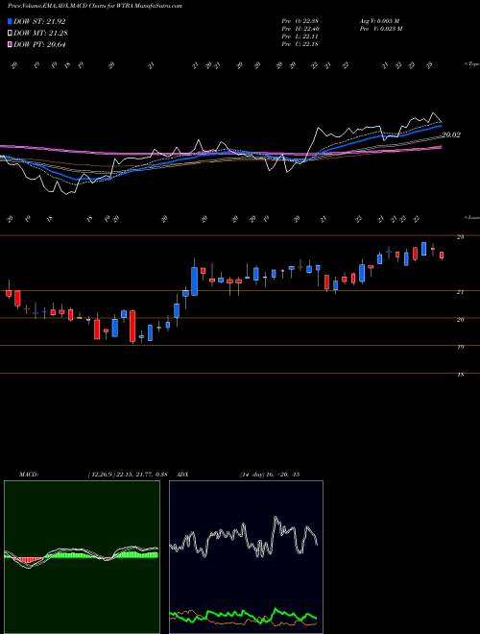Open the ADX indicator chart panel

246,557
